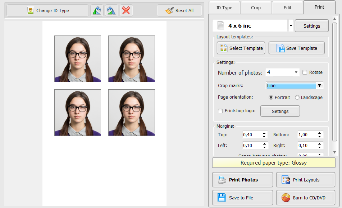342x208 pixels.
Task: Decrease the Bottom margin with down arrow
Action: [x=320, y=137]
